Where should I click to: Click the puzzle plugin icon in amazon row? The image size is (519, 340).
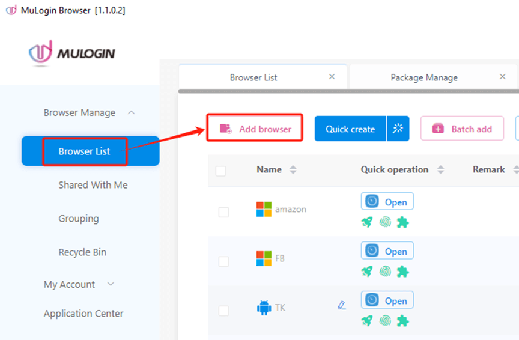tap(403, 222)
